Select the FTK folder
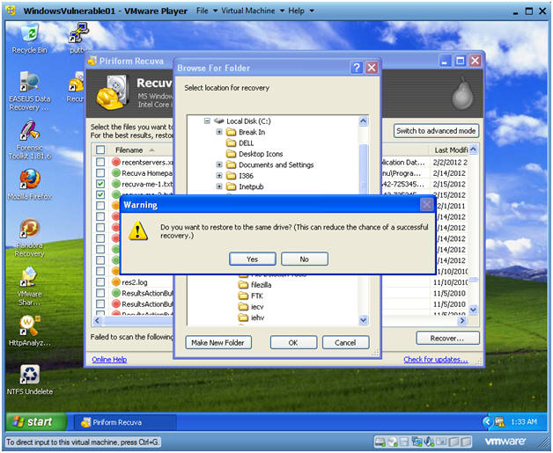The width and height of the screenshot is (553, 453). pos(250,296)
